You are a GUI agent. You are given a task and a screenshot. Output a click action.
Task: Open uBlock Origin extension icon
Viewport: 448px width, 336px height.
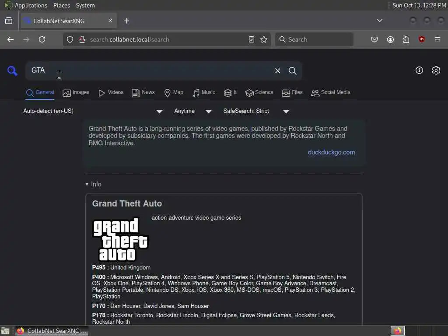click(x=421, y=39)
